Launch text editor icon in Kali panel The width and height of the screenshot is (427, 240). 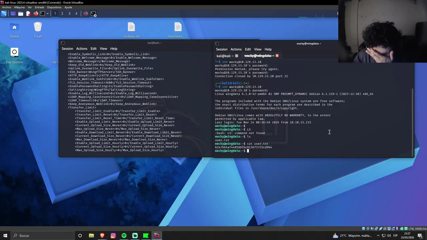(x=28, y=14)
